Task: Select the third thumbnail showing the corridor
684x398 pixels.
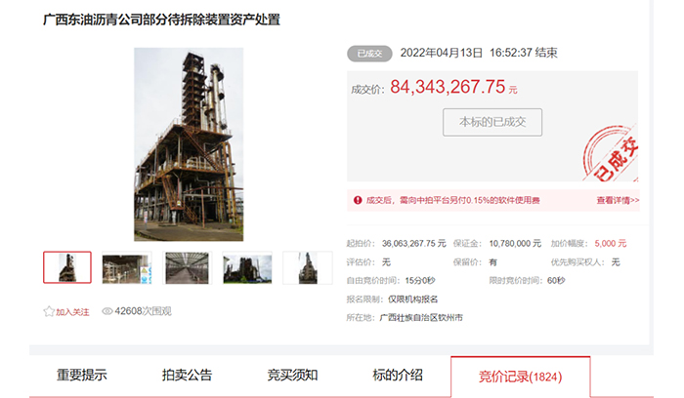Action: click(x=187, y=267)
